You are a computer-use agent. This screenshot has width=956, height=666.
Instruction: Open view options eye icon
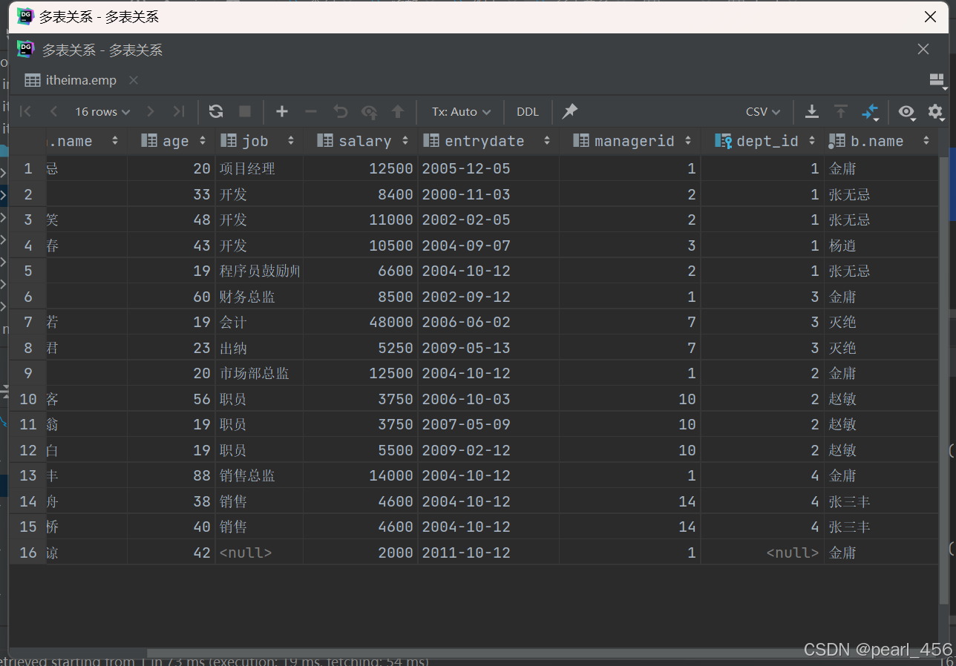click(x=906, y=111)
